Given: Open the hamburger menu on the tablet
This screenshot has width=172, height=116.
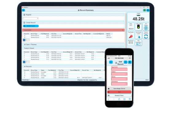Looking at the screenshot, I should point(23,10).
